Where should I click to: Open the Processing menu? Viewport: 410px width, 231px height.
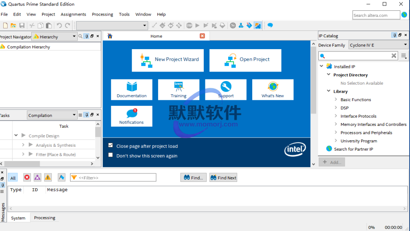[x=102, y=14]
